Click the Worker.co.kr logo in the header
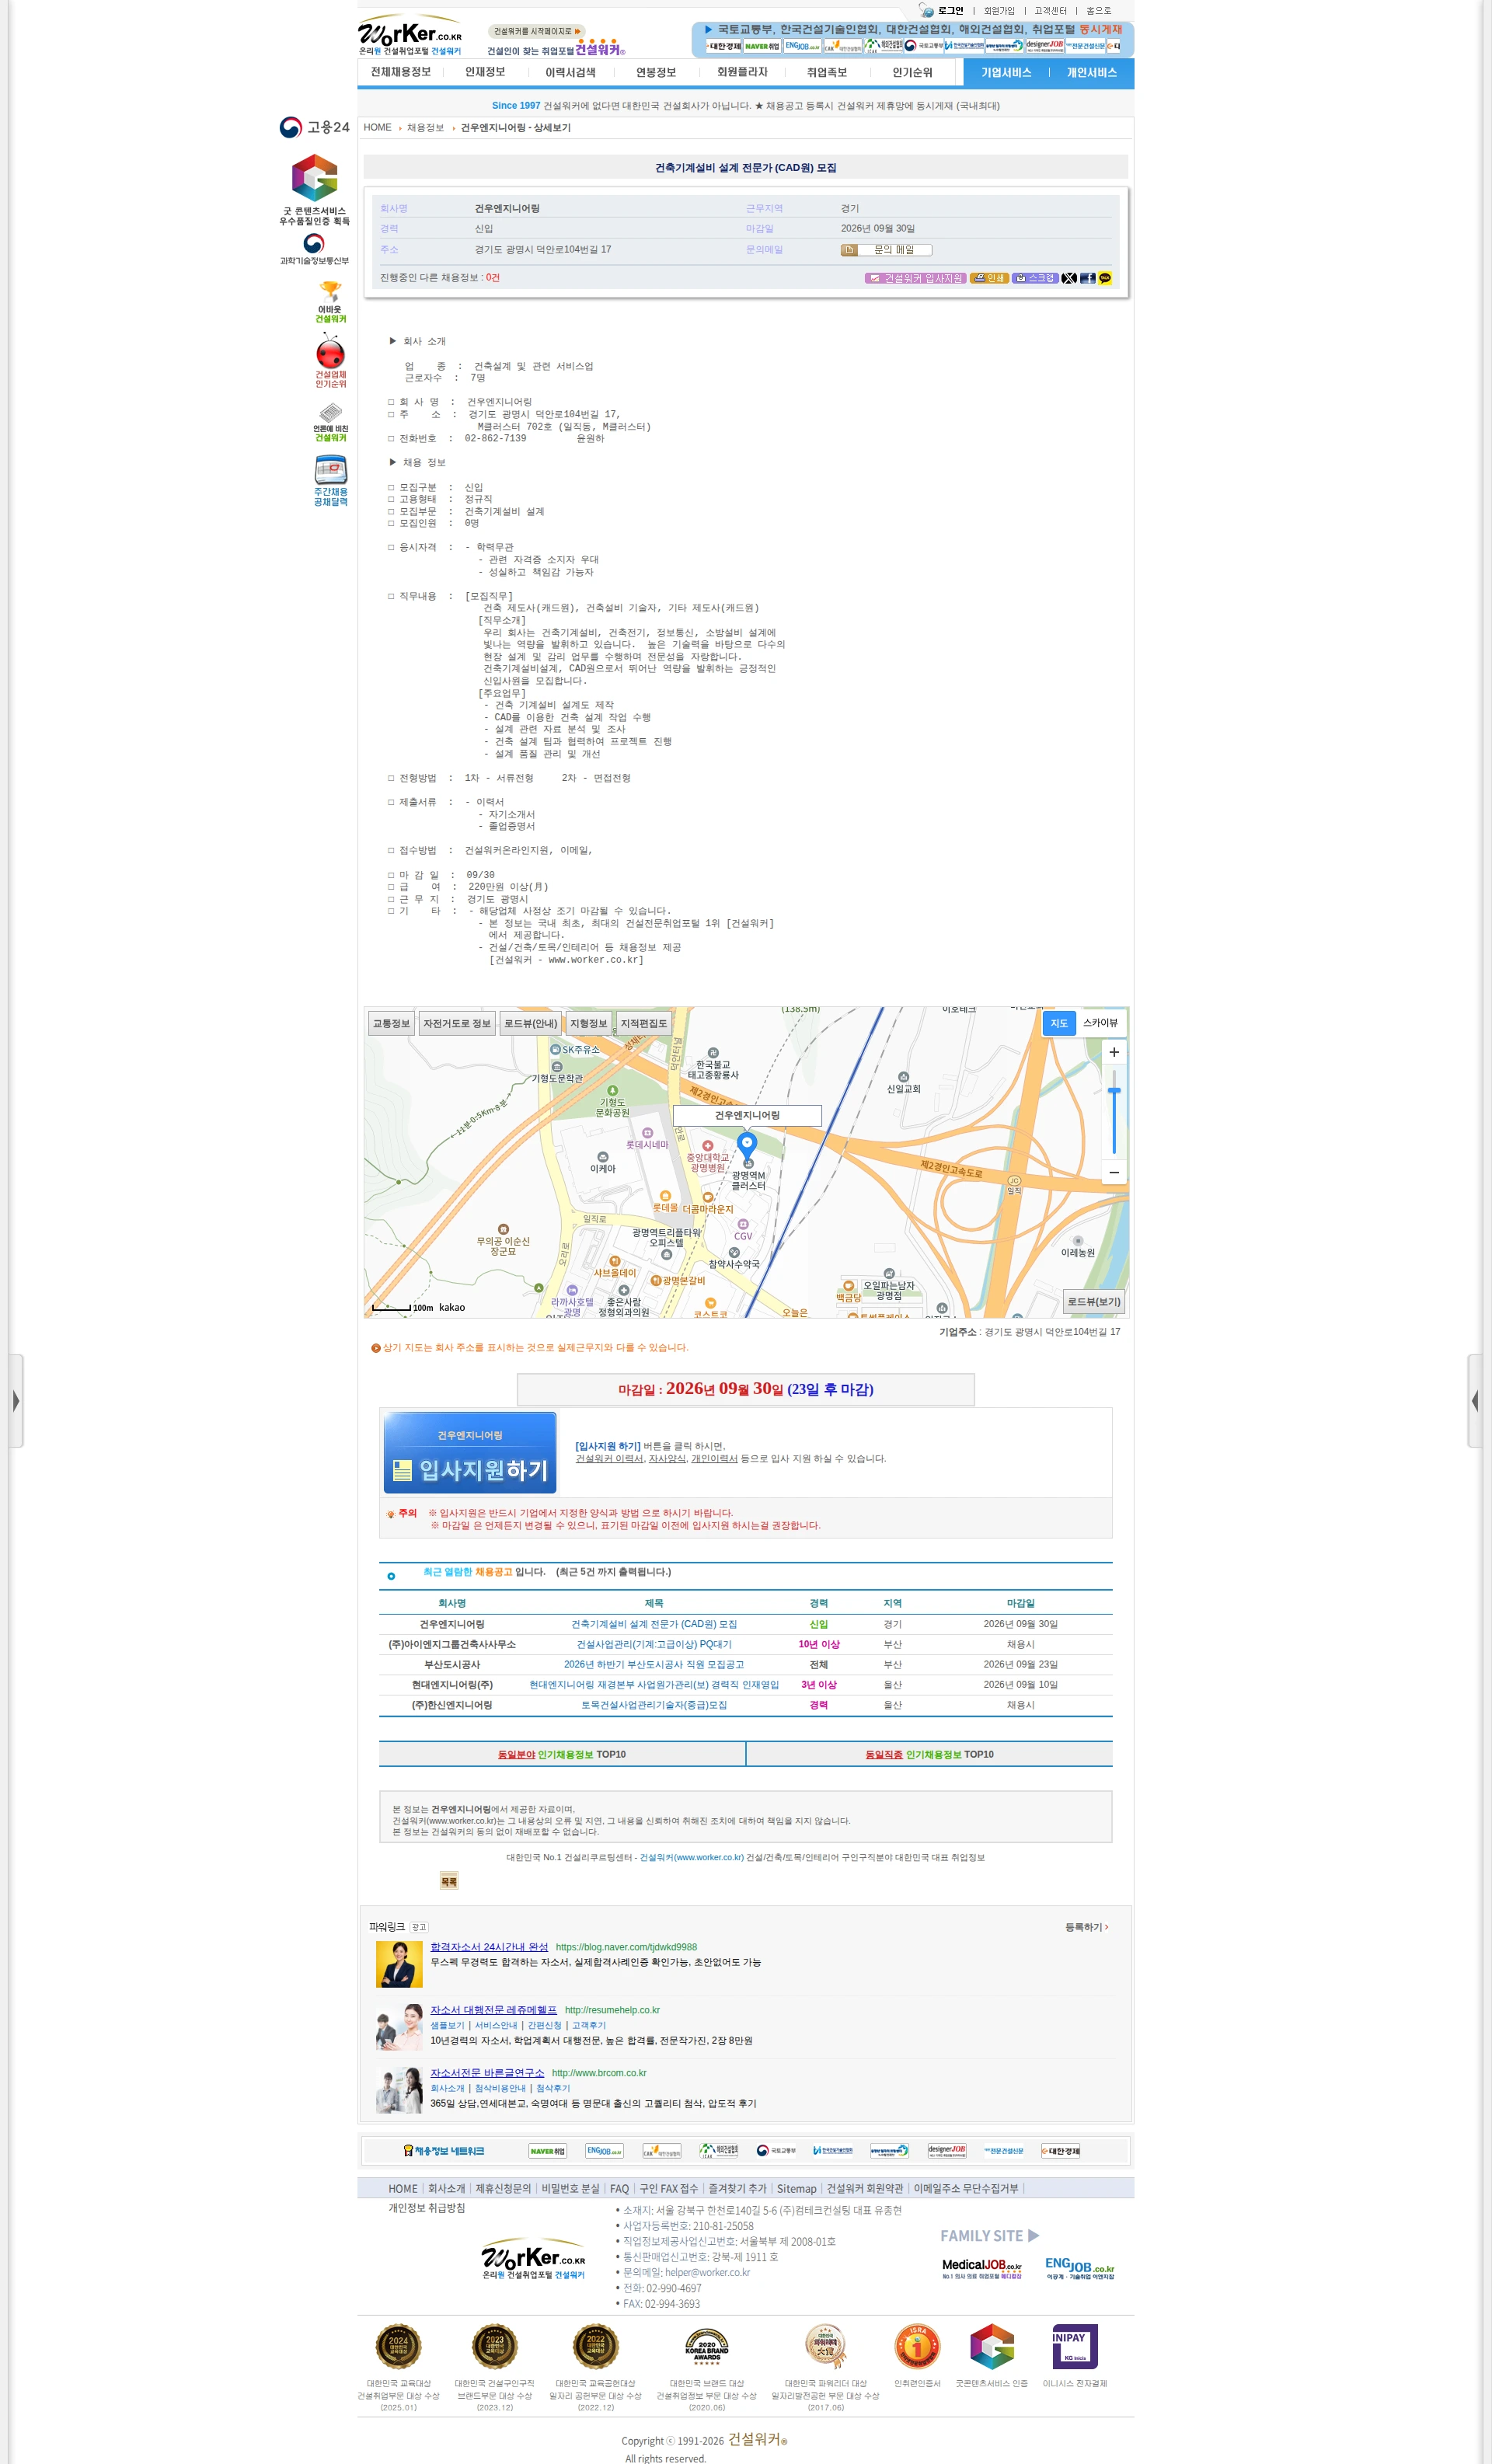Image resolution: width=1492 pixels, height=2464 pixels. (411, 35)
